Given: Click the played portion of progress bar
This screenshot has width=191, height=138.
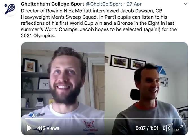Looking at the screenshot, I should coord(34,118).
